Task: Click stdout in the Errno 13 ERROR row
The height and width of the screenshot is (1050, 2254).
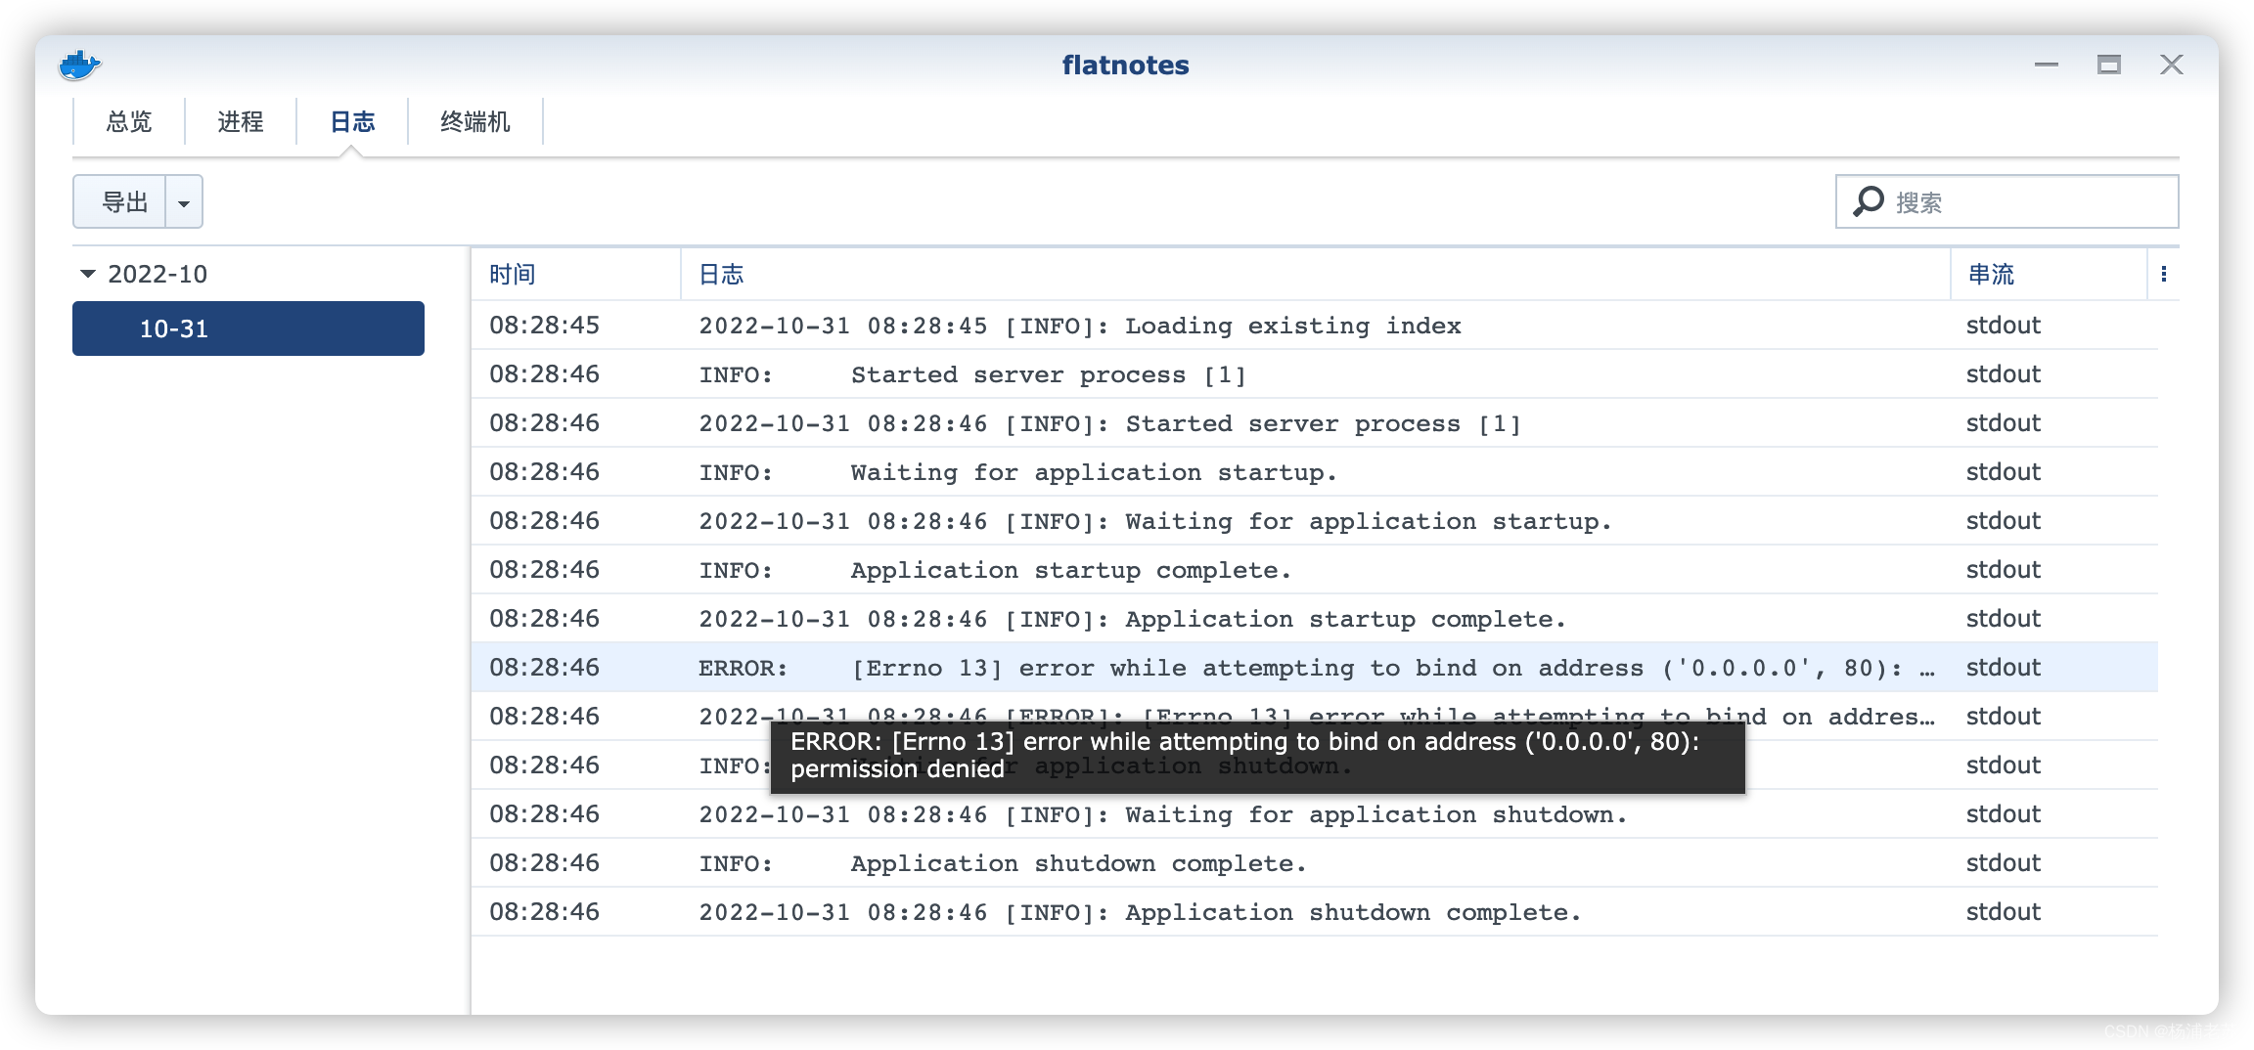Action: pos(2004,668)
